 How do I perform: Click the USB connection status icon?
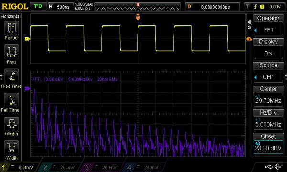pyautogui.click(x=269, y=167)
